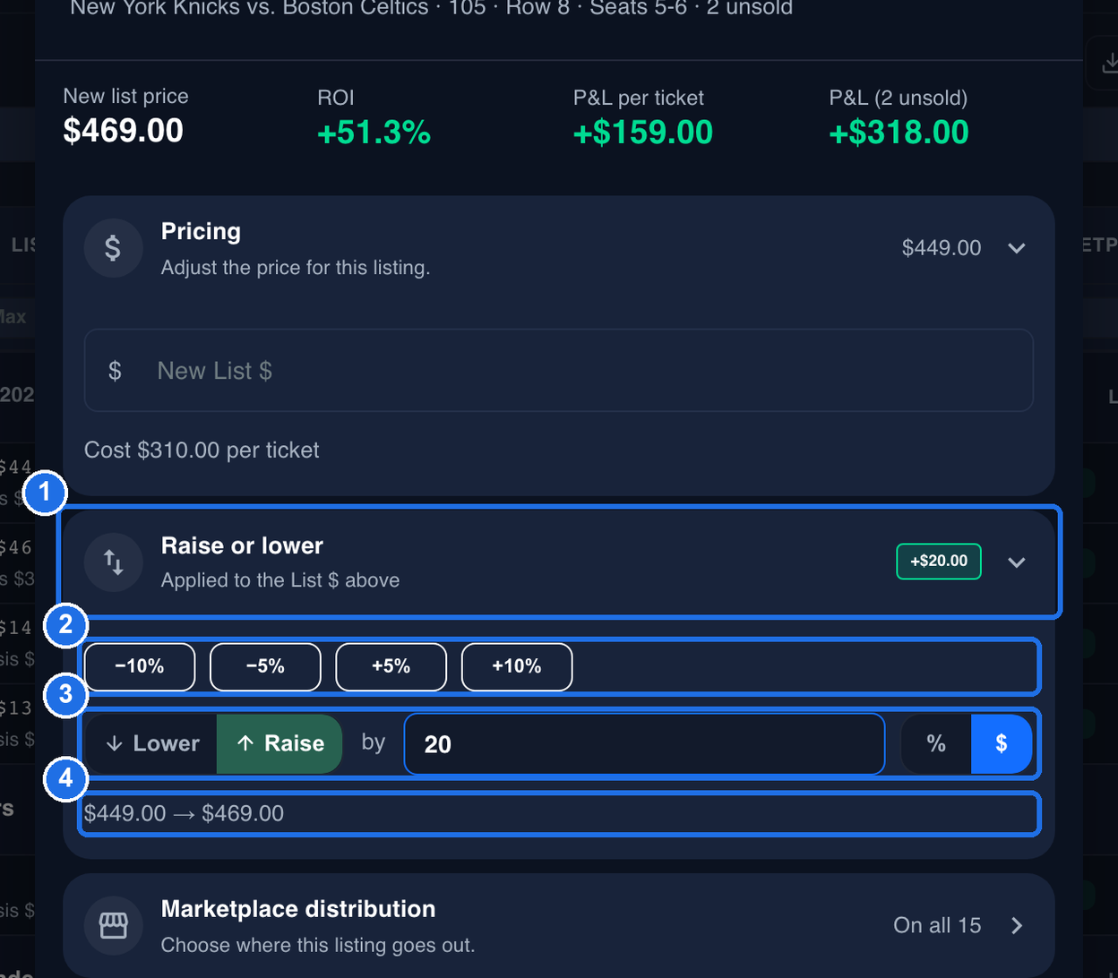Apply the +5% quick adjustment

coord(391,666)
